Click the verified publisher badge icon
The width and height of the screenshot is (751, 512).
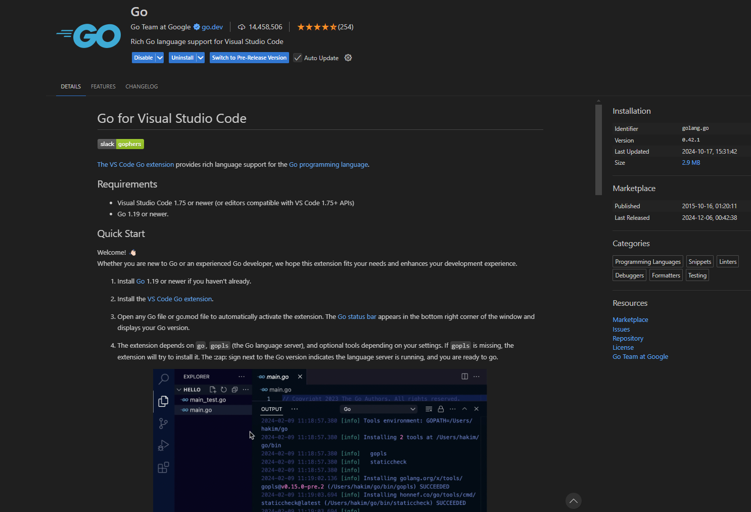coord(197,27)
